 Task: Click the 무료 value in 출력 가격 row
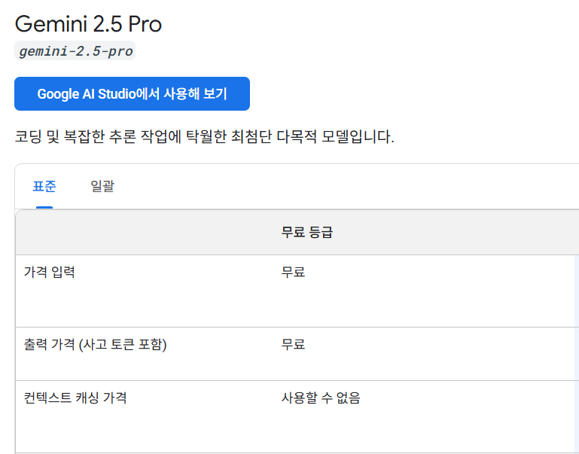click(293, 345)
